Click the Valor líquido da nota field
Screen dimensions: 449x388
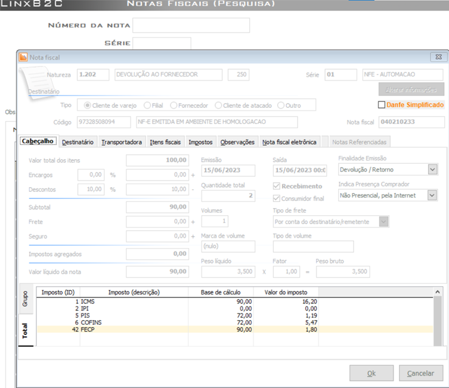pyautogui.click(x=157, y=272)
